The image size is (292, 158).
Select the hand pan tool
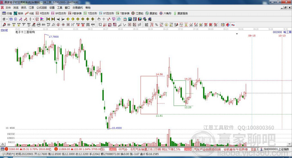(99, 19)
